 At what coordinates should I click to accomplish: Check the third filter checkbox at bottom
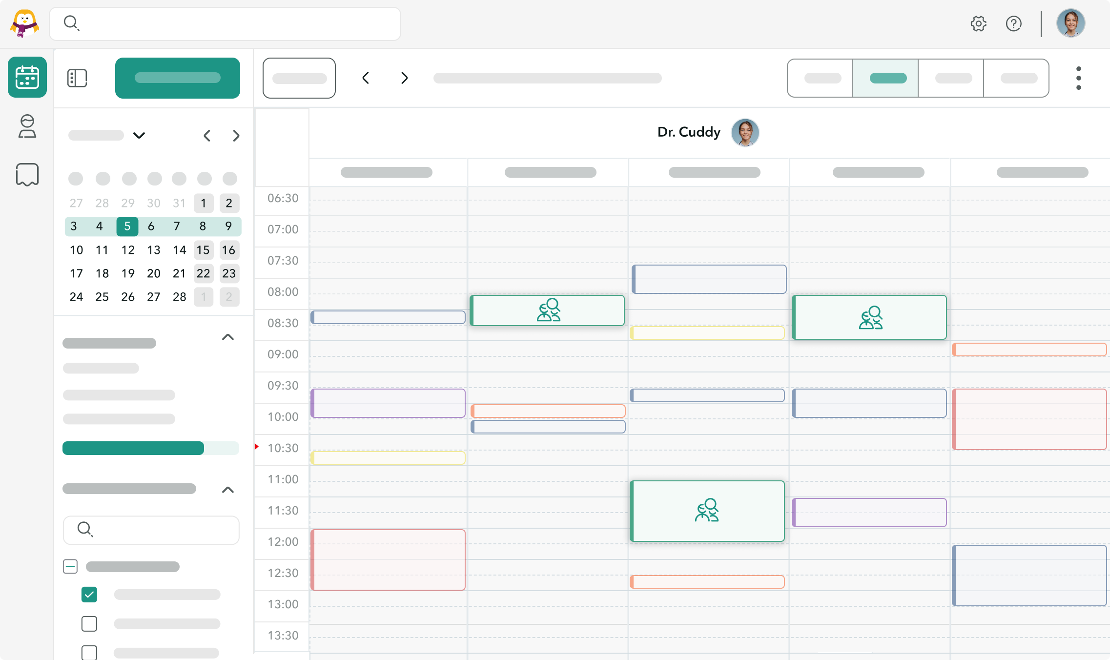[x=89, y=653]
